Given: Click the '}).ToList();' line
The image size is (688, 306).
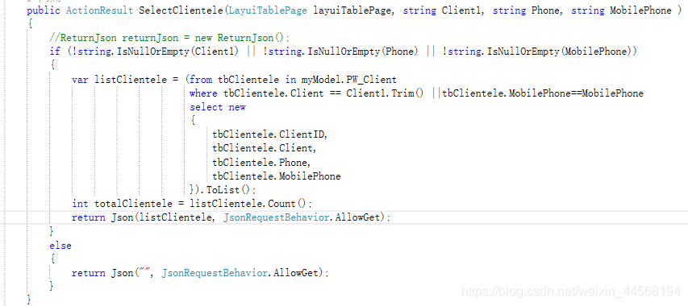Looking at the screenshot, I should pyautogui.click(x=223, y=190).
